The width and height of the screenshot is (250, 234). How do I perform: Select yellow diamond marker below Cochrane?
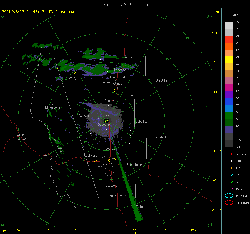[x=95, y=161]
